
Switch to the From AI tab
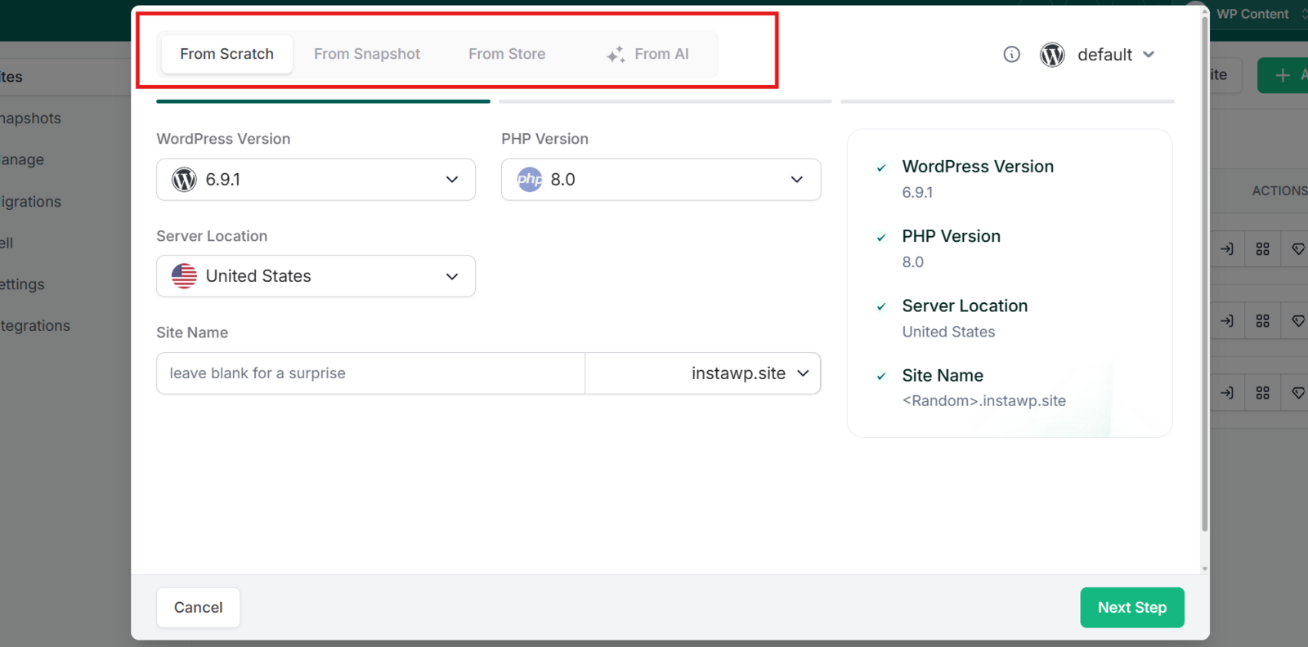(647, 54)
